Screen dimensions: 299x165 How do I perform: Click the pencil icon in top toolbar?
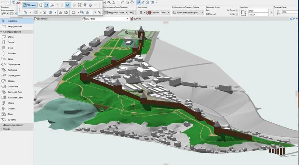[x=143, y=2]
